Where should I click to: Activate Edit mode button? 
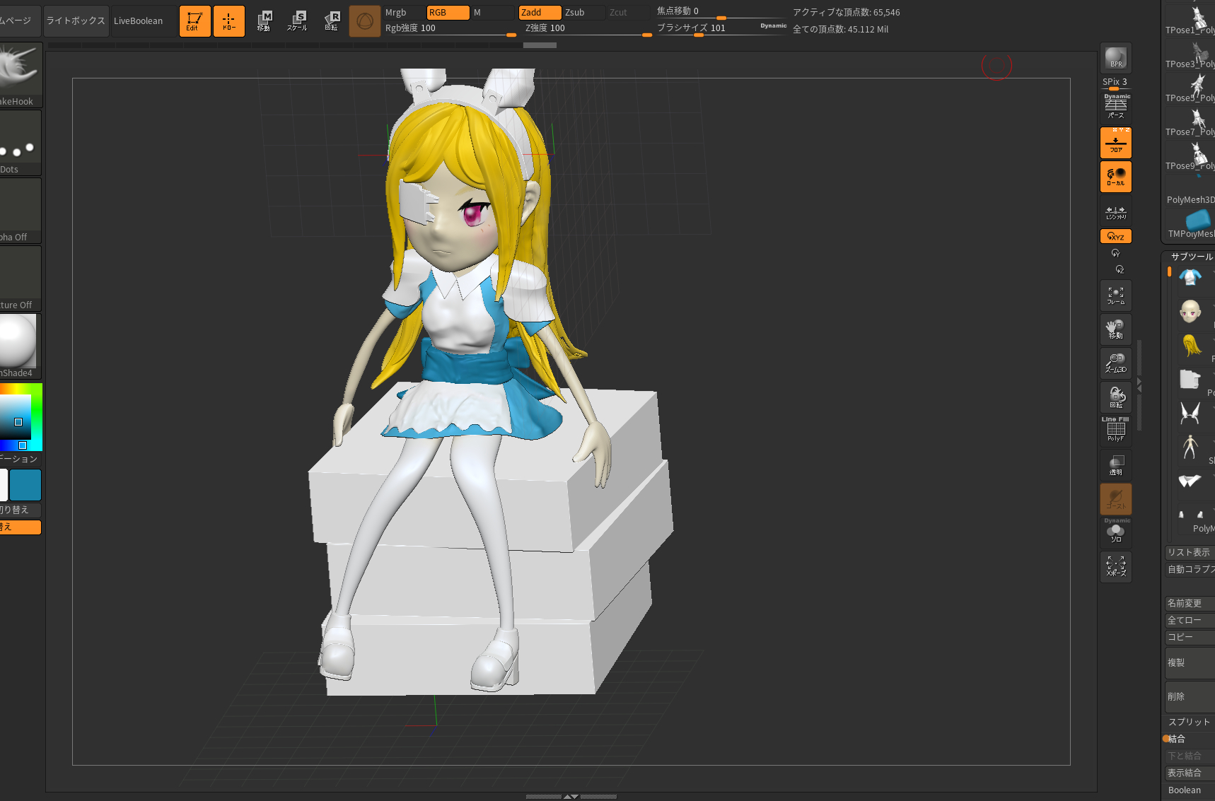(x=194, y=21)
